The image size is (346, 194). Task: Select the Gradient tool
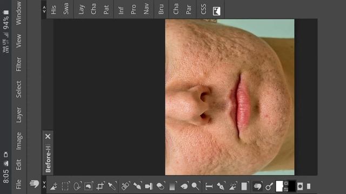click(x=172, y=186)
